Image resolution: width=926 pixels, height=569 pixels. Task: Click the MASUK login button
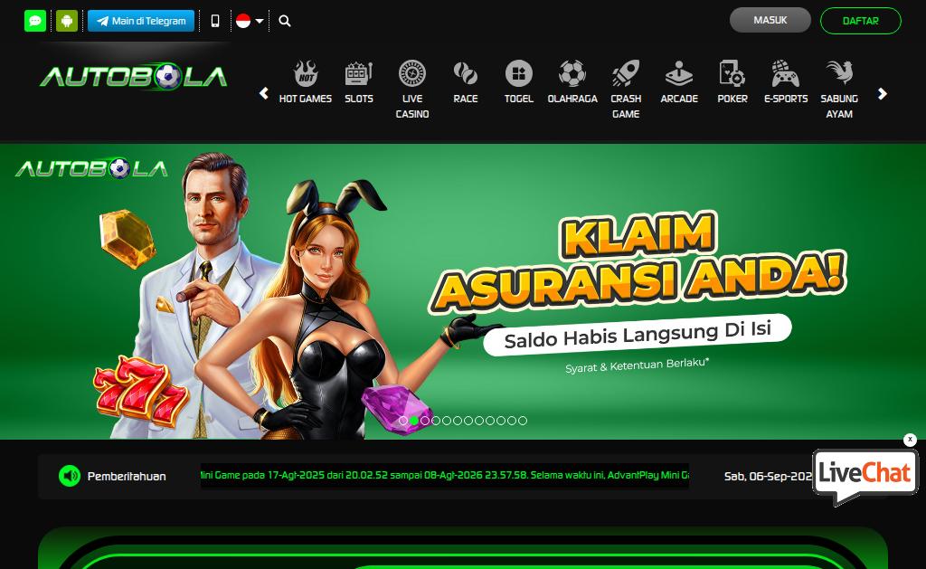click(x=770, y=20)
